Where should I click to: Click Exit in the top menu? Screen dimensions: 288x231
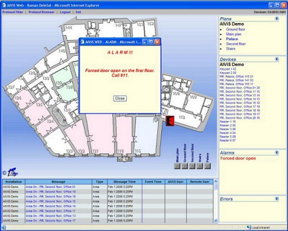(78, 12)
